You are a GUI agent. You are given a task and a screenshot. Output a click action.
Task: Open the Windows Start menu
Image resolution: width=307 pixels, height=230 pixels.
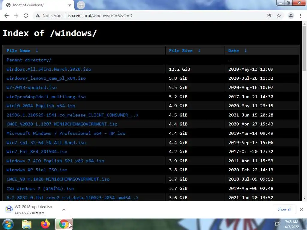pyautogui.click(x=8, y=224)
